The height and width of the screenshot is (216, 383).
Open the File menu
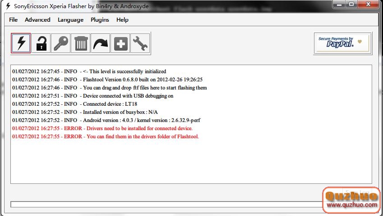tap(13, 20)
